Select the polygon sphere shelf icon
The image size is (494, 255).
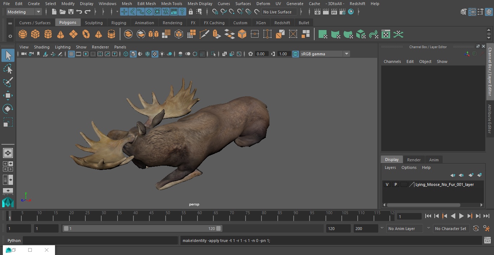pos(23,34)
